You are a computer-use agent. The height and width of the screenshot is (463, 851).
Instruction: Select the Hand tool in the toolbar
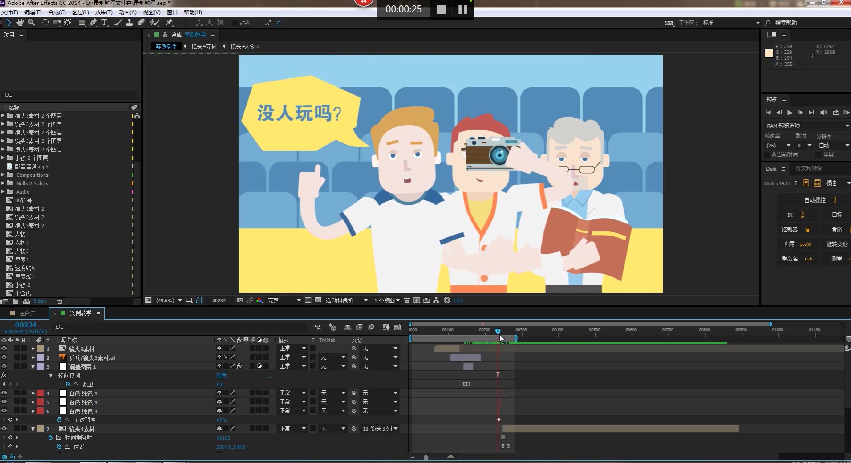tap(20, 23)
